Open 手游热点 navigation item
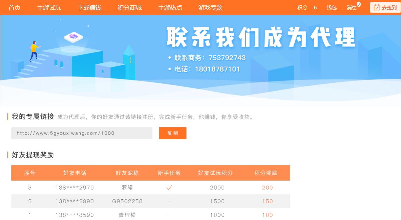 coord(170,7)
